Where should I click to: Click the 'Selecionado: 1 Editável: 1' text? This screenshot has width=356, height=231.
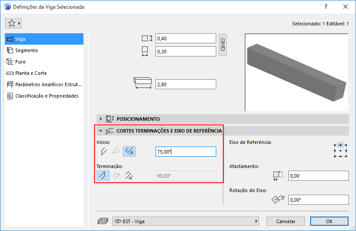320,24
